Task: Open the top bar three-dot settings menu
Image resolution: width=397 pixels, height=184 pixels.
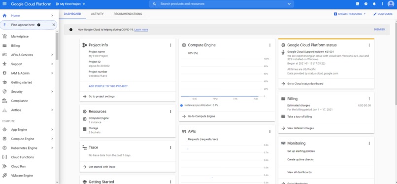Action: click(383, 4)
